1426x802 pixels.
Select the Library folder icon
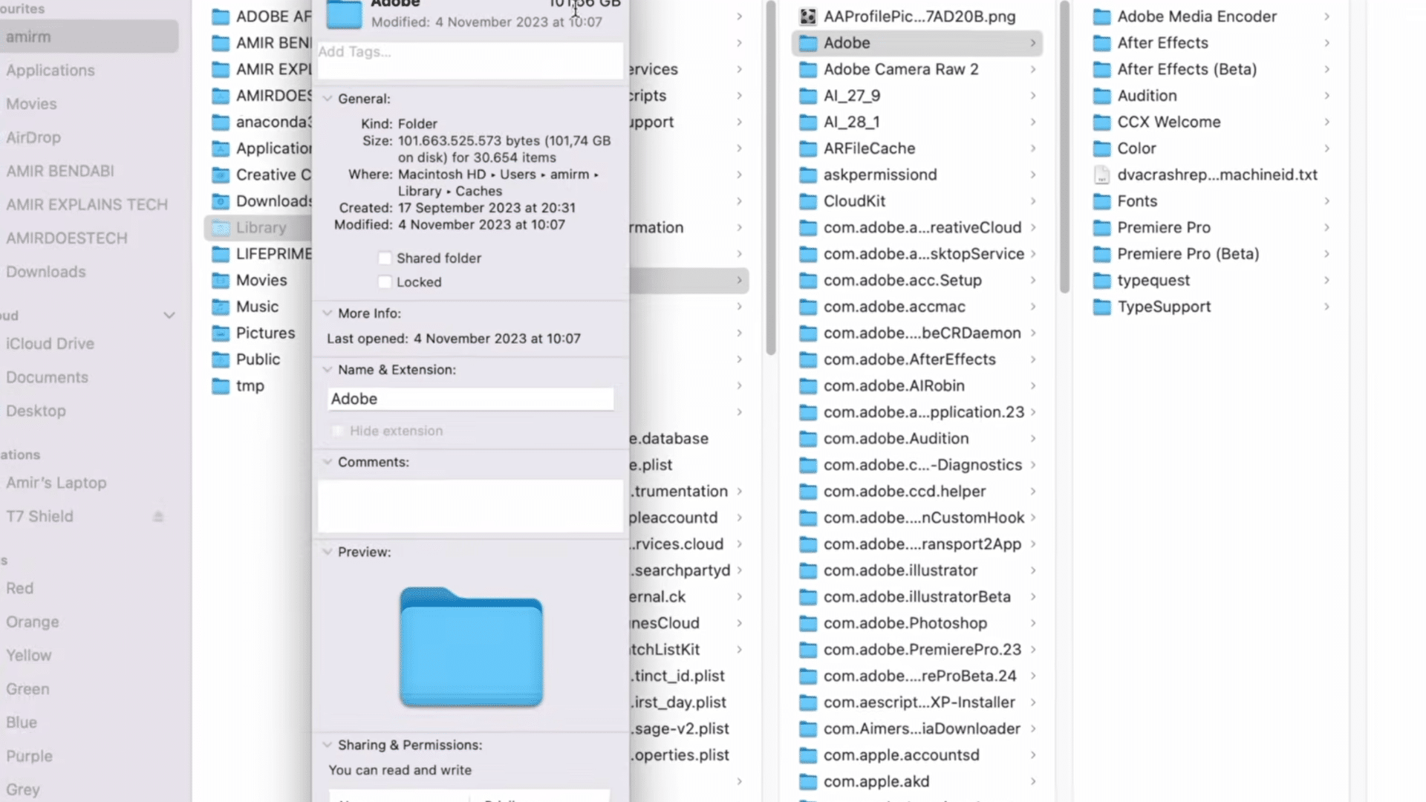click(221, 227)
